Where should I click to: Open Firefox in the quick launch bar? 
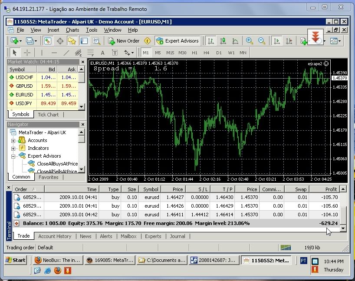point(58,270)
